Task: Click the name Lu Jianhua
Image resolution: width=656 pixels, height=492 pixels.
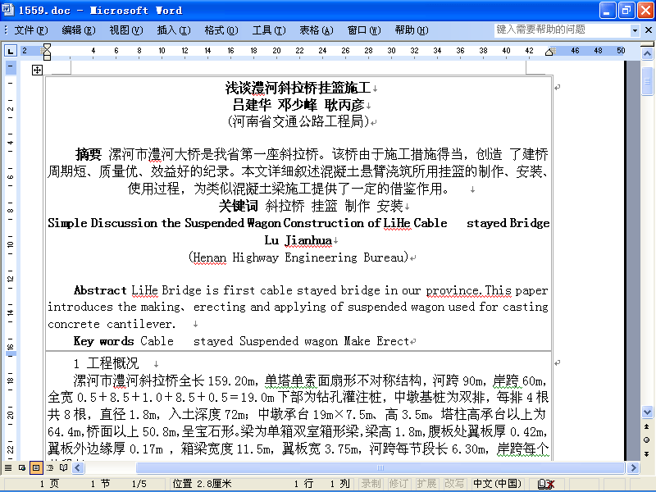Action: 298,240
